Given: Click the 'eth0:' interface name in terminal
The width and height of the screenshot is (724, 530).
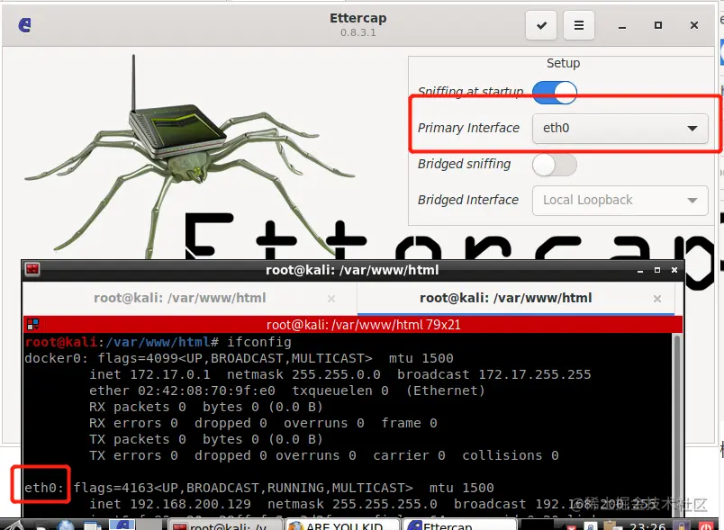Looking at the screenshot, I should pos(44,488).
